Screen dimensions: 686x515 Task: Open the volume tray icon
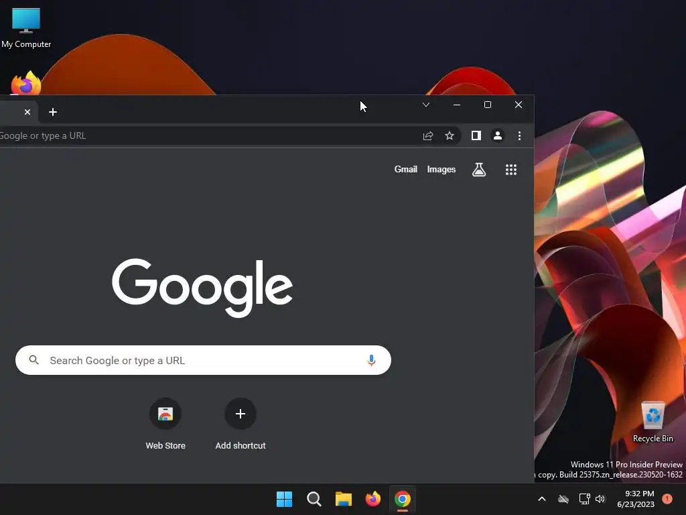(x=600, y=499)
